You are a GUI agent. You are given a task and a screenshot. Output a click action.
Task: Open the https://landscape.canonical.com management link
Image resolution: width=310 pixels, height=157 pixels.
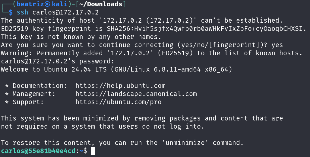pos(136,94)
